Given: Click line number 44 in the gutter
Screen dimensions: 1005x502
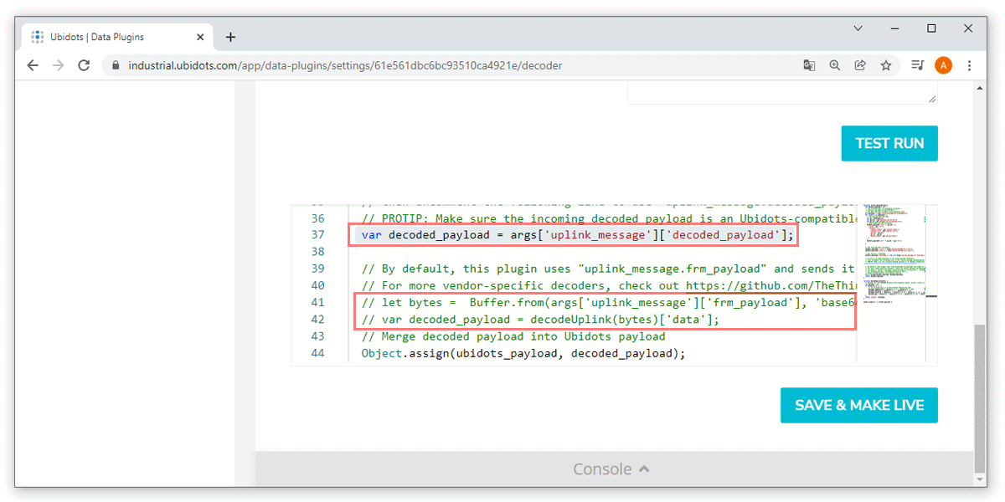Looking at the screenshot, I should 317,354.
